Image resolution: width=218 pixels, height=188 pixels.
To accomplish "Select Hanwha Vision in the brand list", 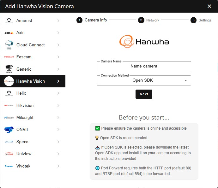I will (x=33, y=81).
